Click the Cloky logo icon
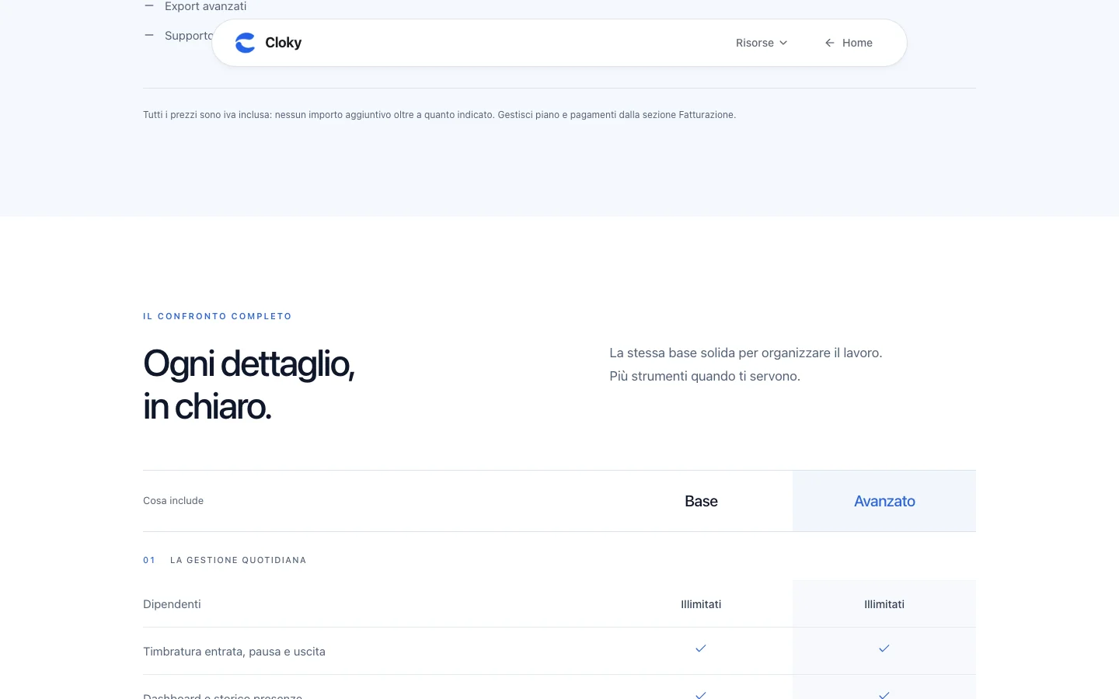The width and height of the screenshot is (1119, 699). coord(245,43)
